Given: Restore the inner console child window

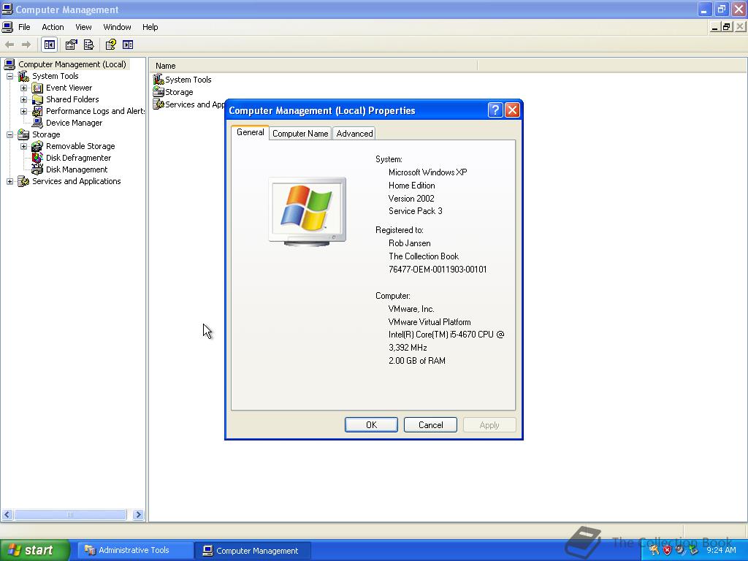Looking at the screenshot, I should pyautogui.click(x=726, y=27).
